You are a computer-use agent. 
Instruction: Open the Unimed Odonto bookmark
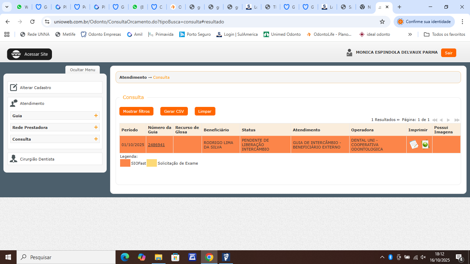pos(282,34)
